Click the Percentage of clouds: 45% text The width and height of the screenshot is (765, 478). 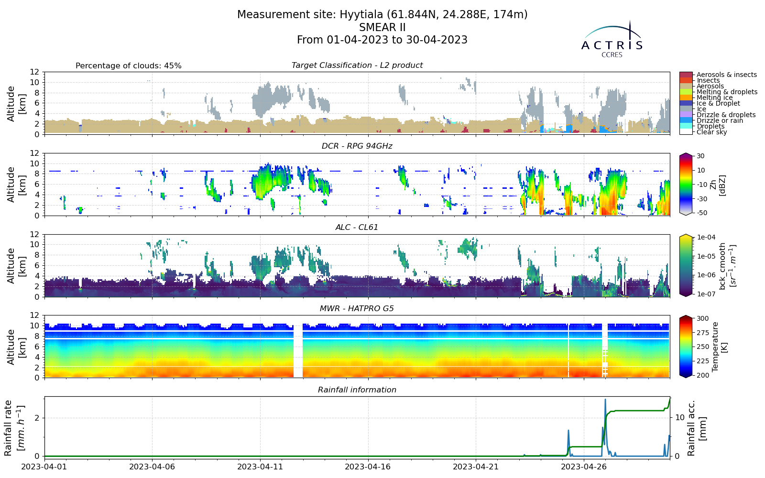[x=129, y=66]
